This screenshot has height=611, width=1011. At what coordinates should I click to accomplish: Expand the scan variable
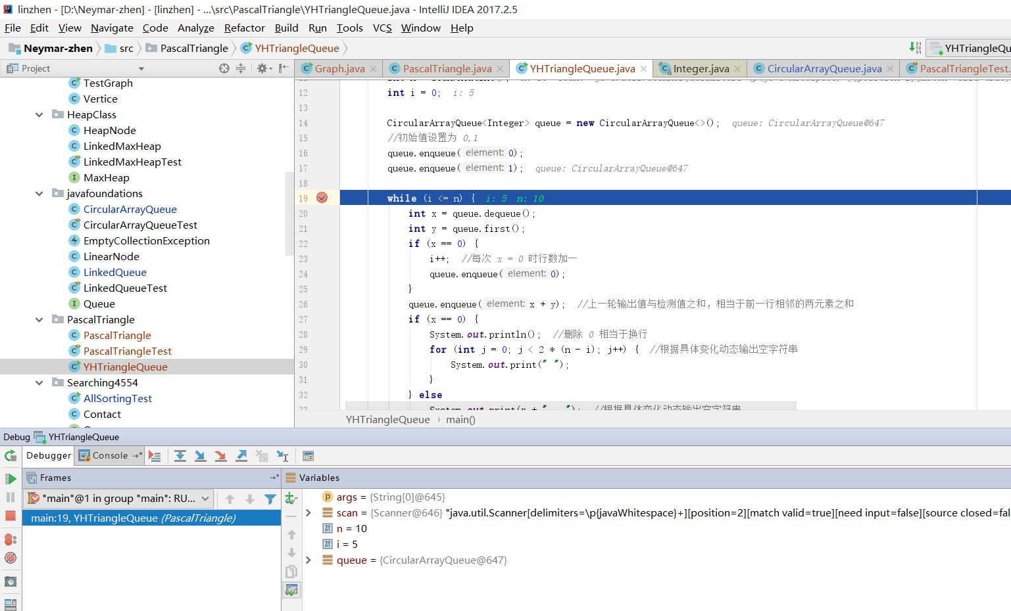[x=308, y=513]
